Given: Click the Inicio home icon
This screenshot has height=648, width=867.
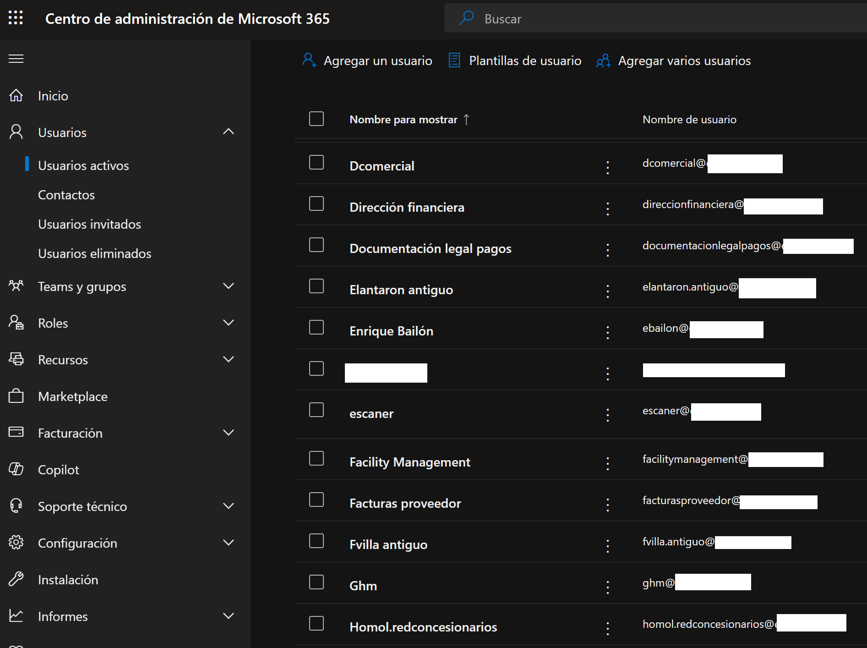Looking at the screenshot, I should click(x=16, y=95).
